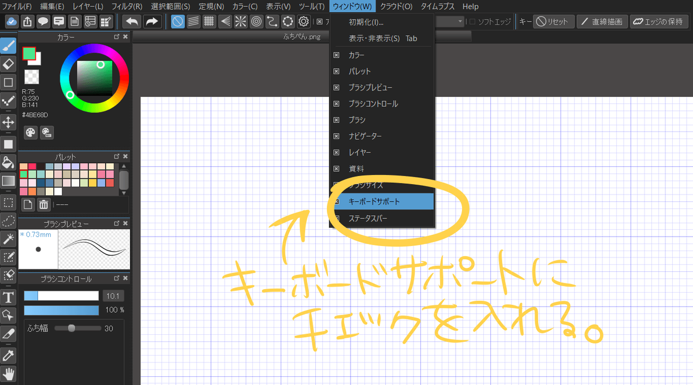Select the Bucket fill tool

click(x=8, y=162)
